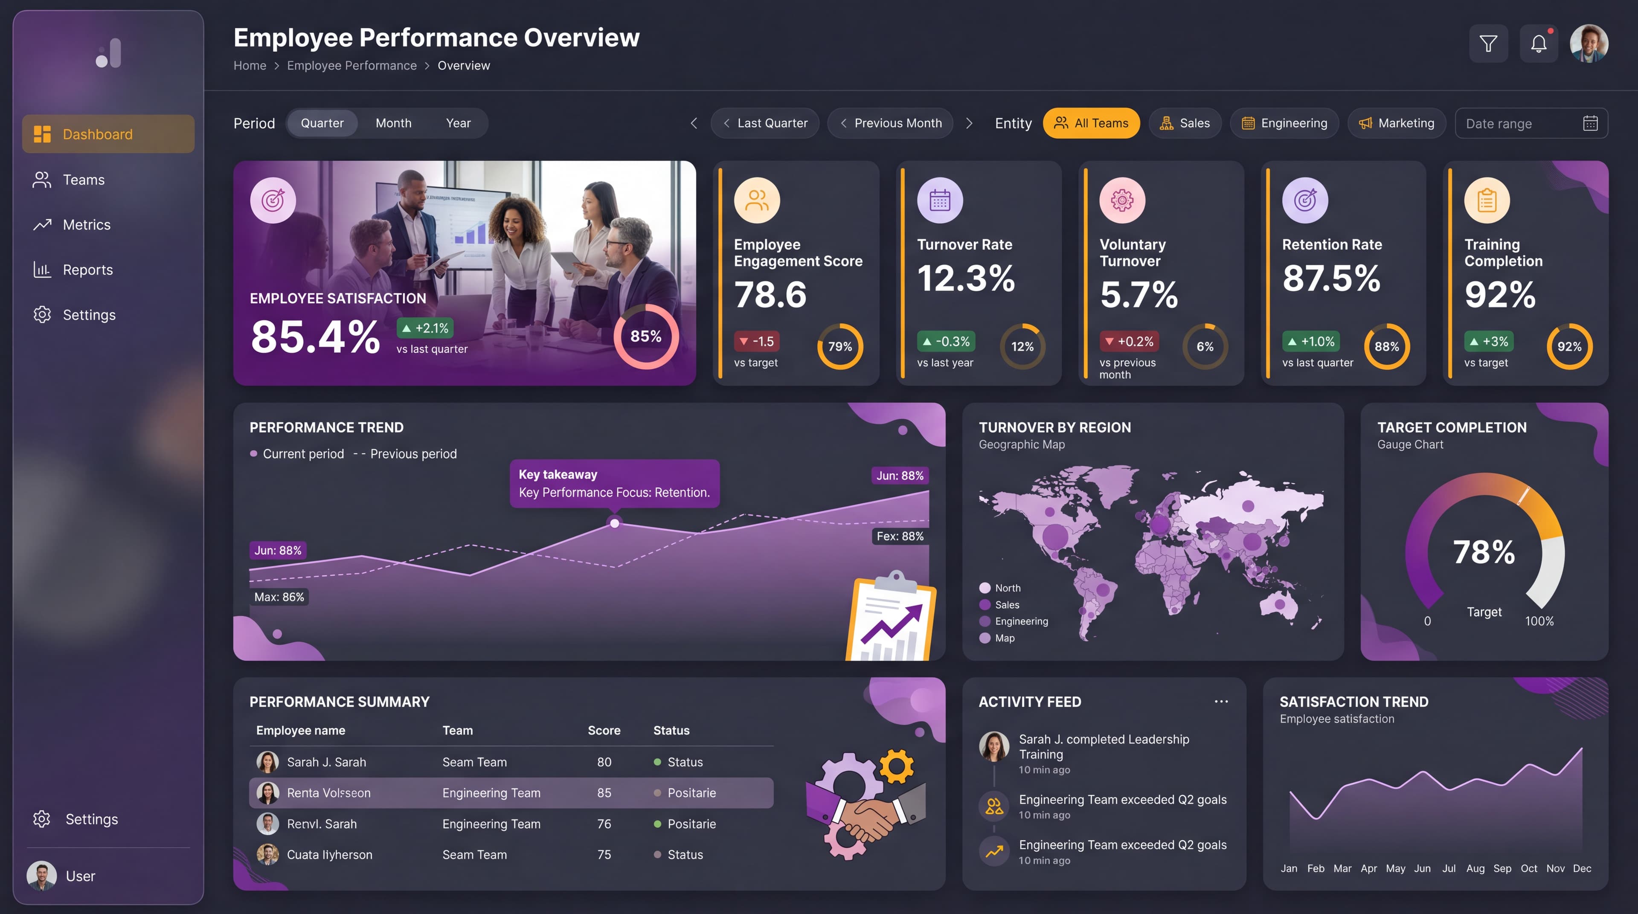The image size is (1638, 914).
Task: Select Engineering entity filter
Action: [x=1284, y=123]
